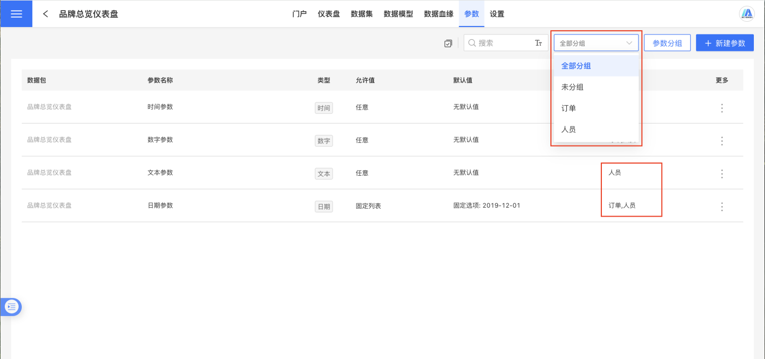
Task: Open the hamburger main menu
Action: pos(16,14)
